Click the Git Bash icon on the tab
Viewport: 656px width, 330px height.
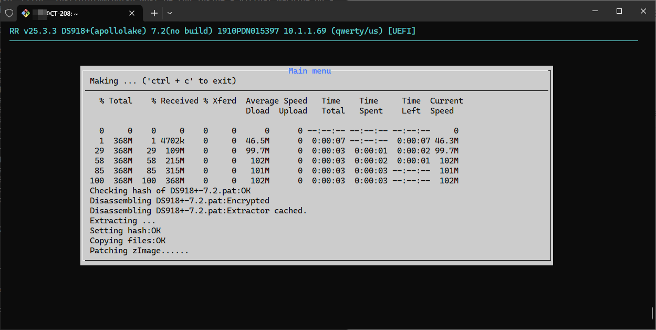[26, 13]
